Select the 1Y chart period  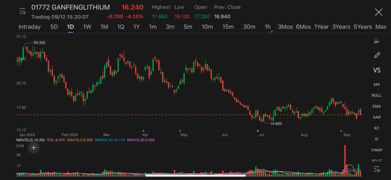pos(136,27)
